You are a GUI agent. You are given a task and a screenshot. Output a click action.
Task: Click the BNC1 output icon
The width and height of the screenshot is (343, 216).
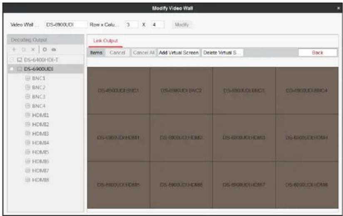pyautogui.click(x=27, y=78)
